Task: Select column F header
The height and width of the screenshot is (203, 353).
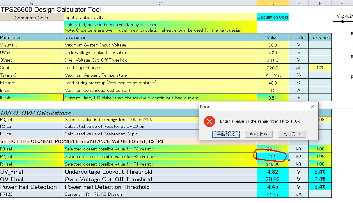Action: click(x=320, y=3)
